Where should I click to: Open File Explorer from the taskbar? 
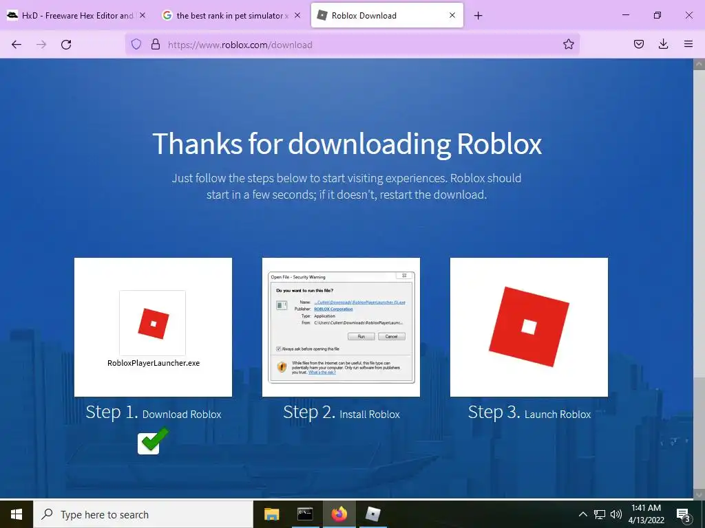[271, 514]
